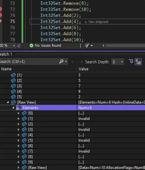The image size is (145, 170).
Task: Click the cube icon of upper Raw View row
Action: pyautogui.click(x=13, y=102)
